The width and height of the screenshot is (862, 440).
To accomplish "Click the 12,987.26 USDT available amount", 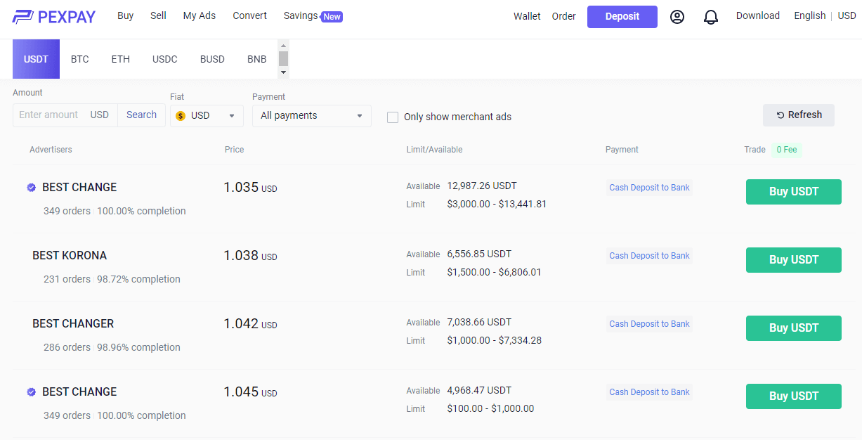I will (x=482, y=186).
